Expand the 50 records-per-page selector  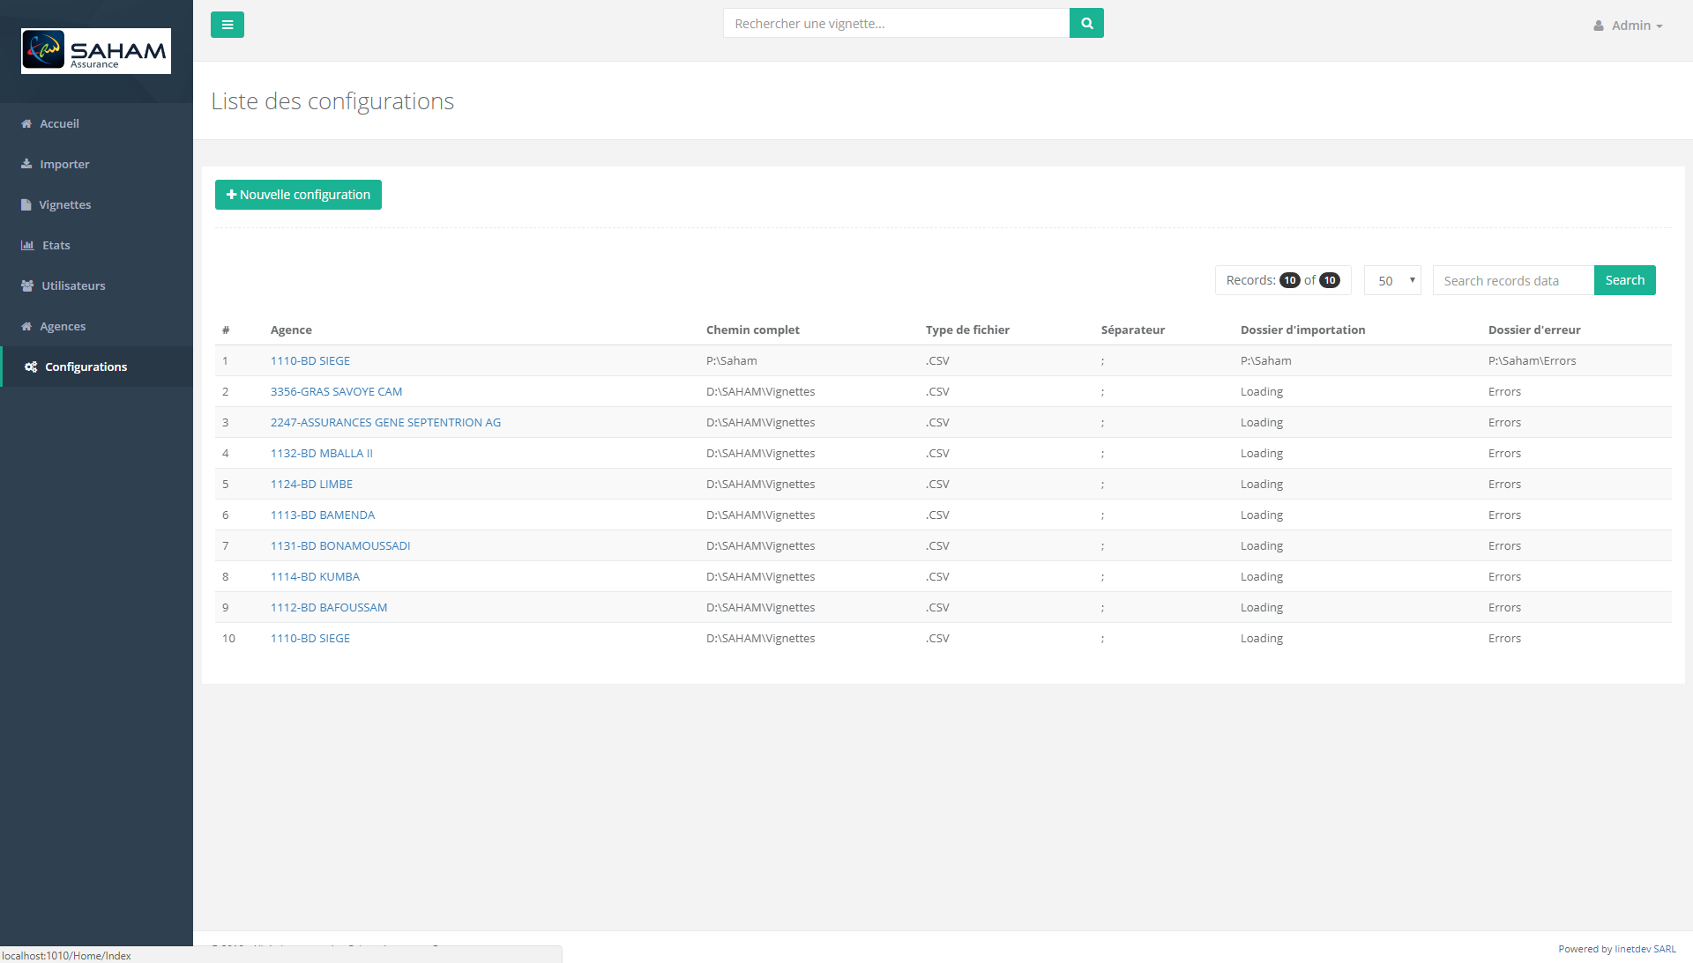click(1392, 281)
